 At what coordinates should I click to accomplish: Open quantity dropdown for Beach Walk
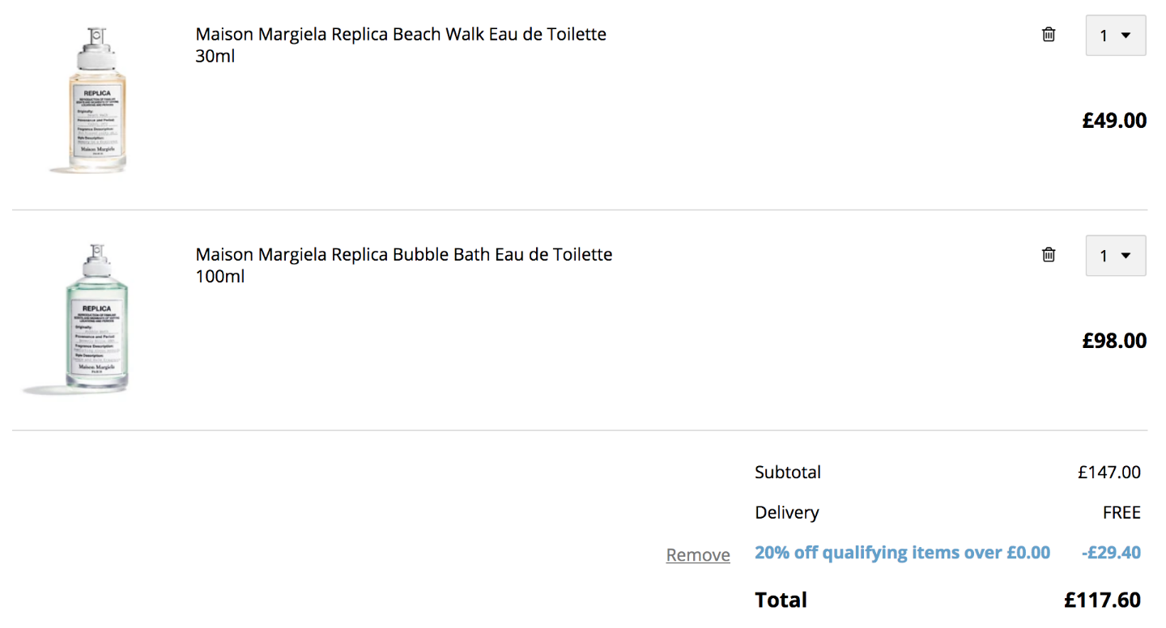click(x=1116, y=36)
